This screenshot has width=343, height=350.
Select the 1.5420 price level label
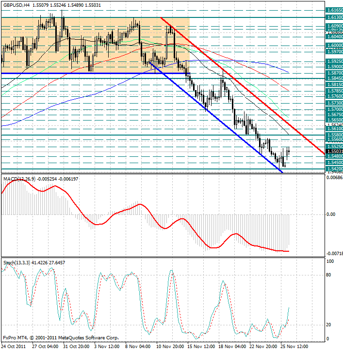pos(334,169)
